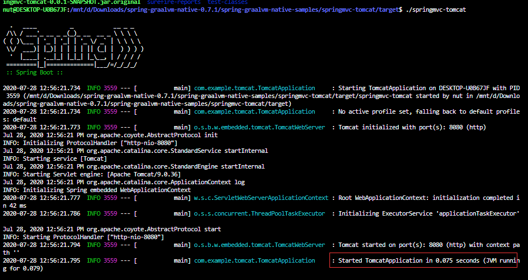Select "Starting TomcatApplication on DESKTOP-U0B67JF with PID" message
Image resolution: width=528 pixels, height=280 pixels.
coord(429,88)
